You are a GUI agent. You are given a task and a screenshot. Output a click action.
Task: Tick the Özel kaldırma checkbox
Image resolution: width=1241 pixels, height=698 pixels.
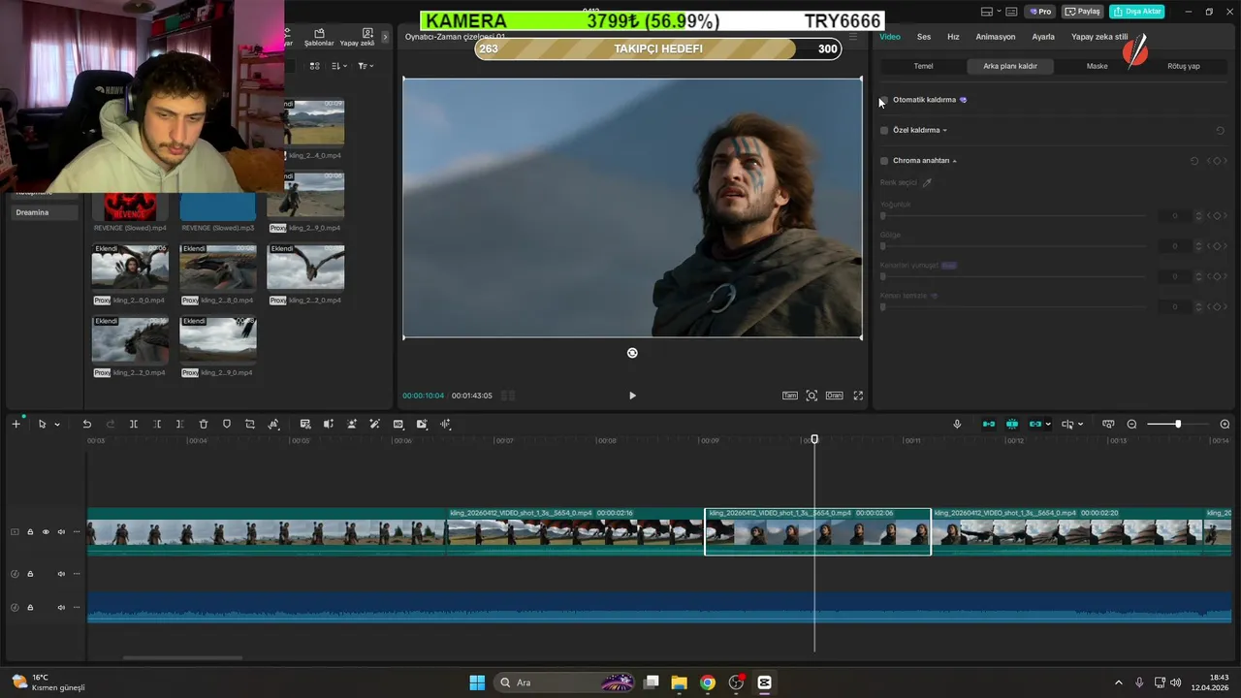[884, 130]
